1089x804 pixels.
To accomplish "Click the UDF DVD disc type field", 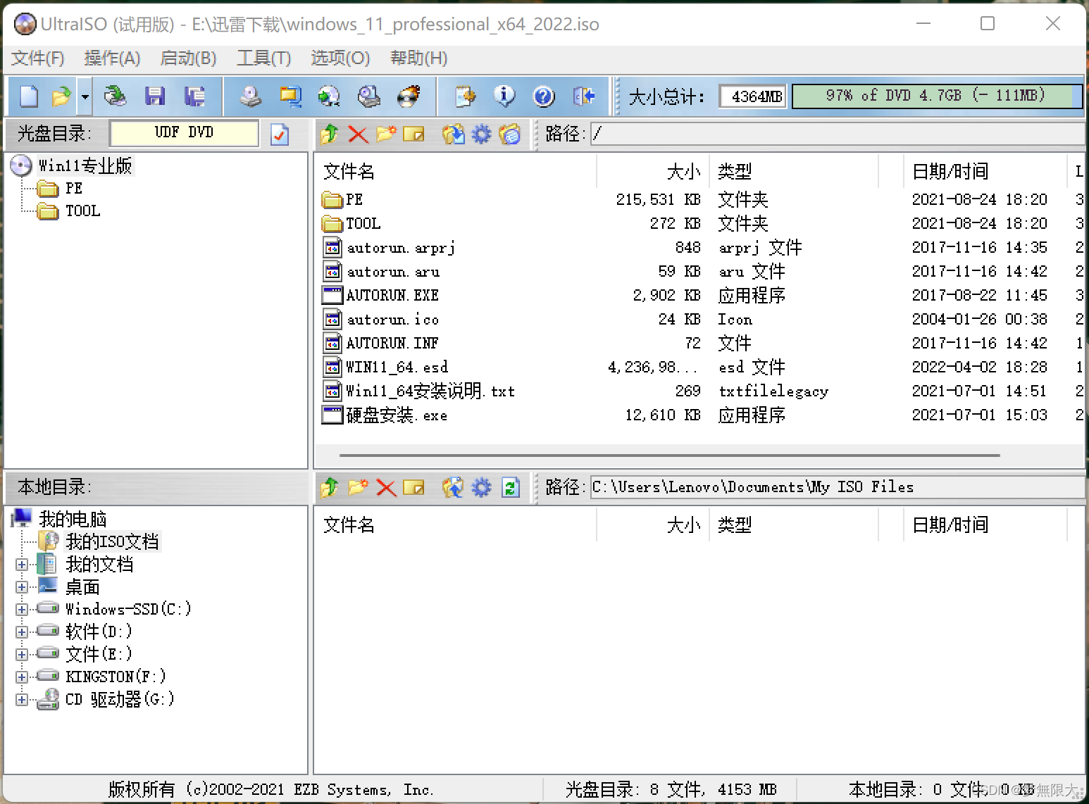I will 184,133.
